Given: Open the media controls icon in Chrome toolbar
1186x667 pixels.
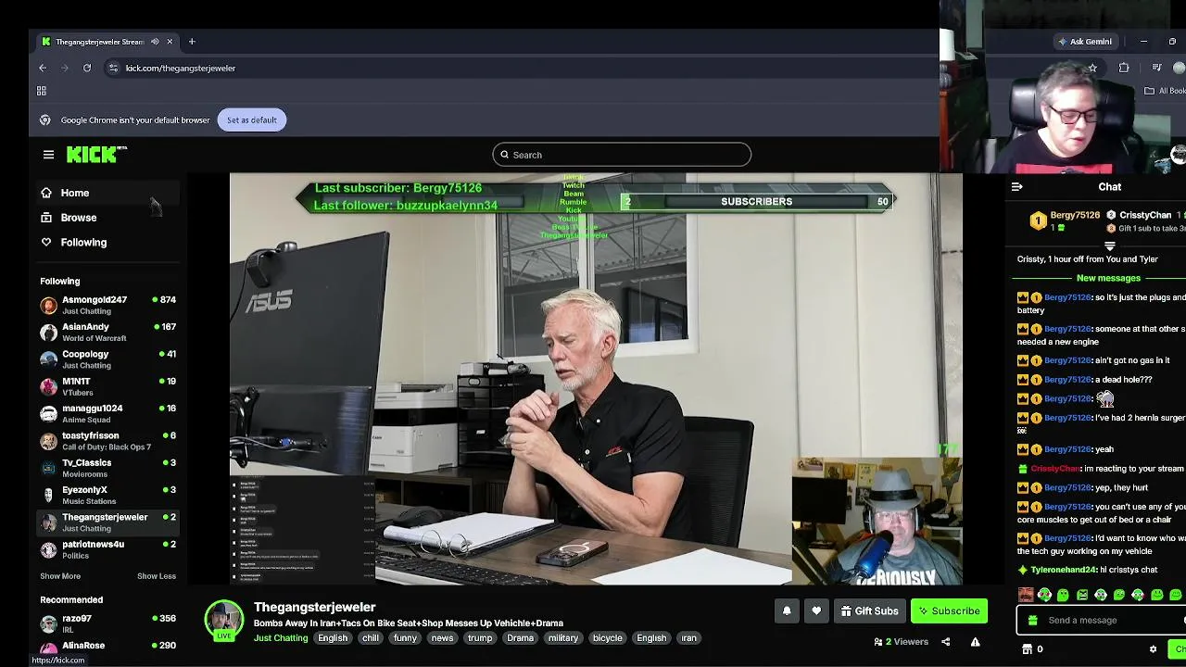Looking at the screenshot, I should pyautogui.click(x=1156, y=68).
